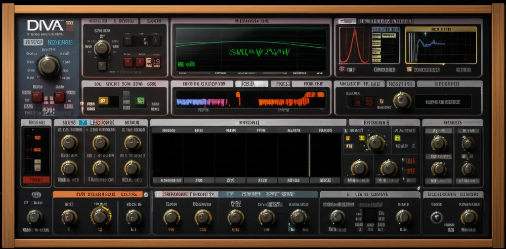Turn the top-right knob in the six-knob panel
The height and width of the screenshot is (249, 506).
[132, 142]
